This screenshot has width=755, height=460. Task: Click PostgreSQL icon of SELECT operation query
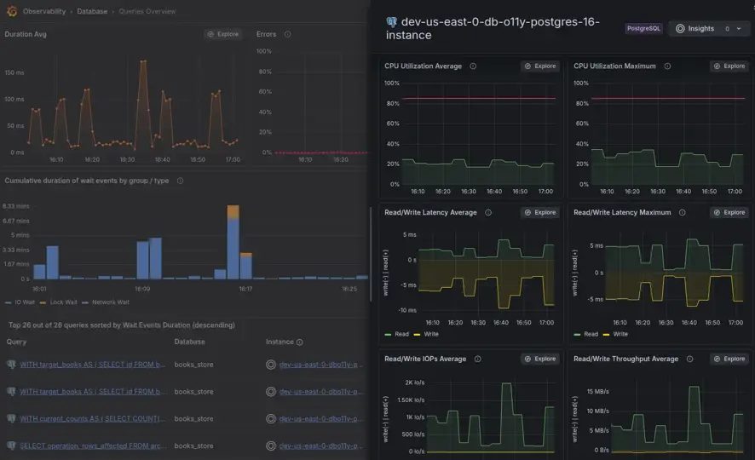(x=12, y=446)
